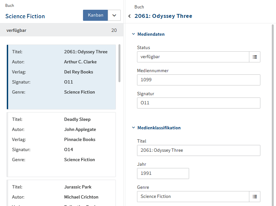Image resolution: width=276 pixels, height=206 pixels.
Task: Select the Signatur input showing O11
Action: pos(199,103)
